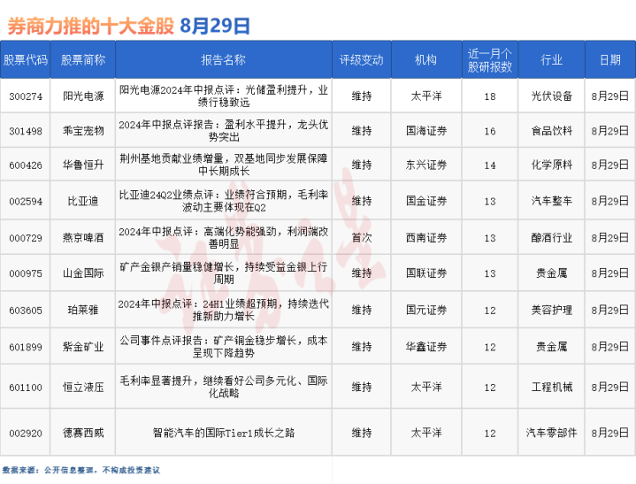
Task: Click the 近一月个股研报数 column header
Action: coord(489,60)
